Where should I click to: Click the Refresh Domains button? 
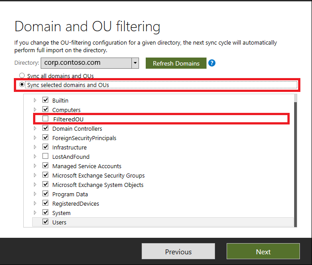176,63
